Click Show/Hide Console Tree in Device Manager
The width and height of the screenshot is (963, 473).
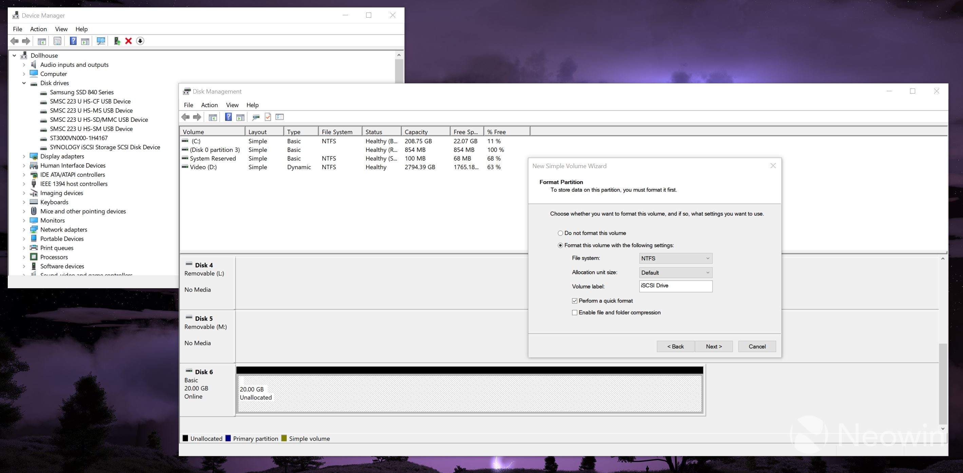pyautogui.click(x=42, y=41)
